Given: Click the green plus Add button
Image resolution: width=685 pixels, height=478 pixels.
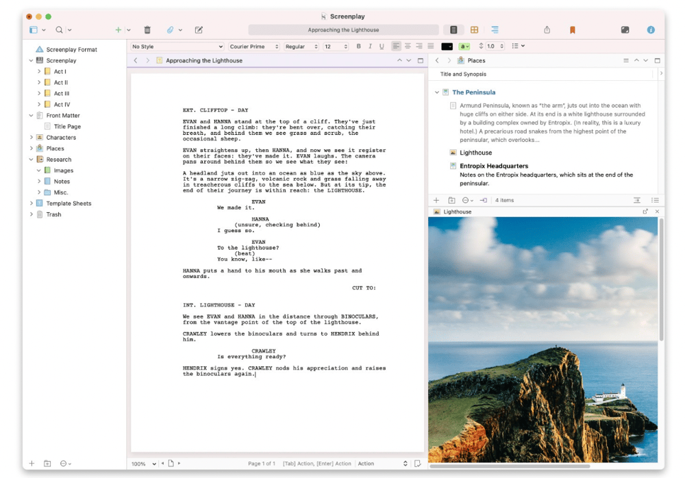Looking at the screenshot, I should 118,29.
